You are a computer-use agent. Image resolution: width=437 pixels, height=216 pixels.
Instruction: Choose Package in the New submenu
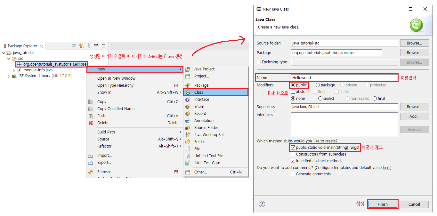(216, 85)
